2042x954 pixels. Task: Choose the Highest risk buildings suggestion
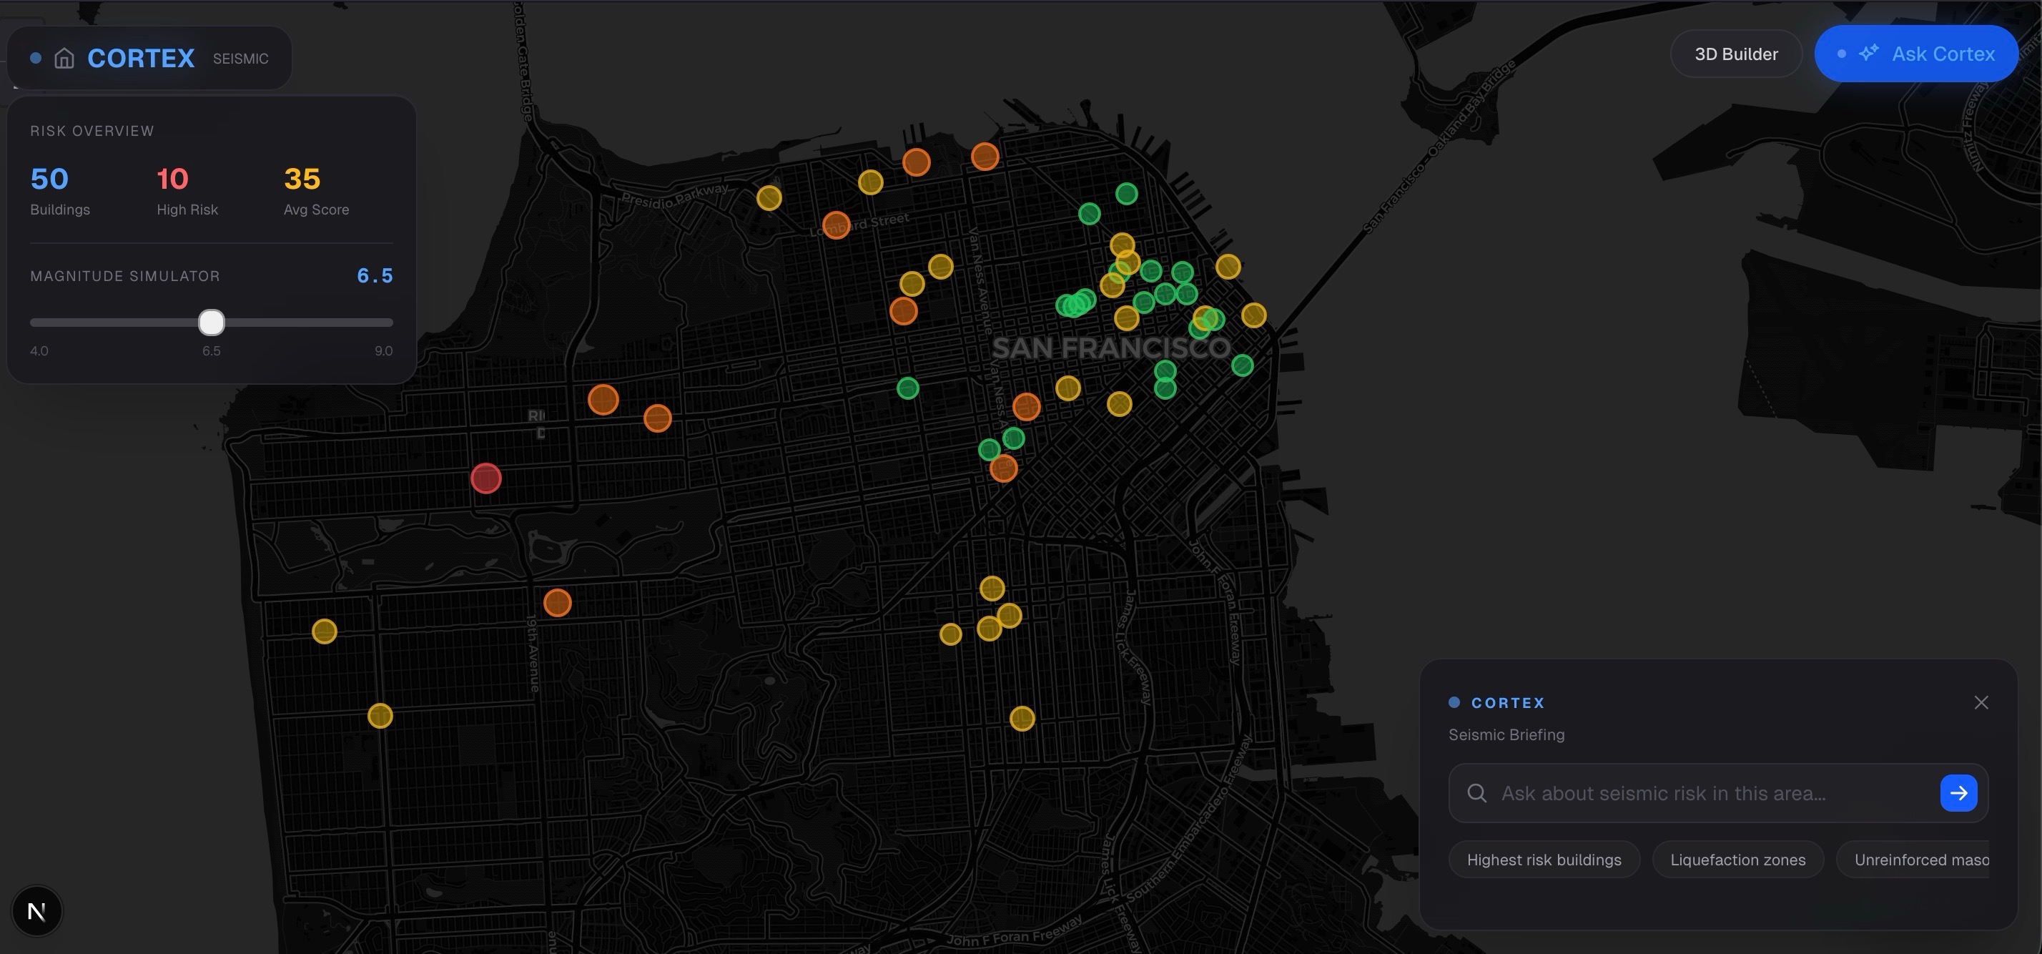pos(1544,860)
